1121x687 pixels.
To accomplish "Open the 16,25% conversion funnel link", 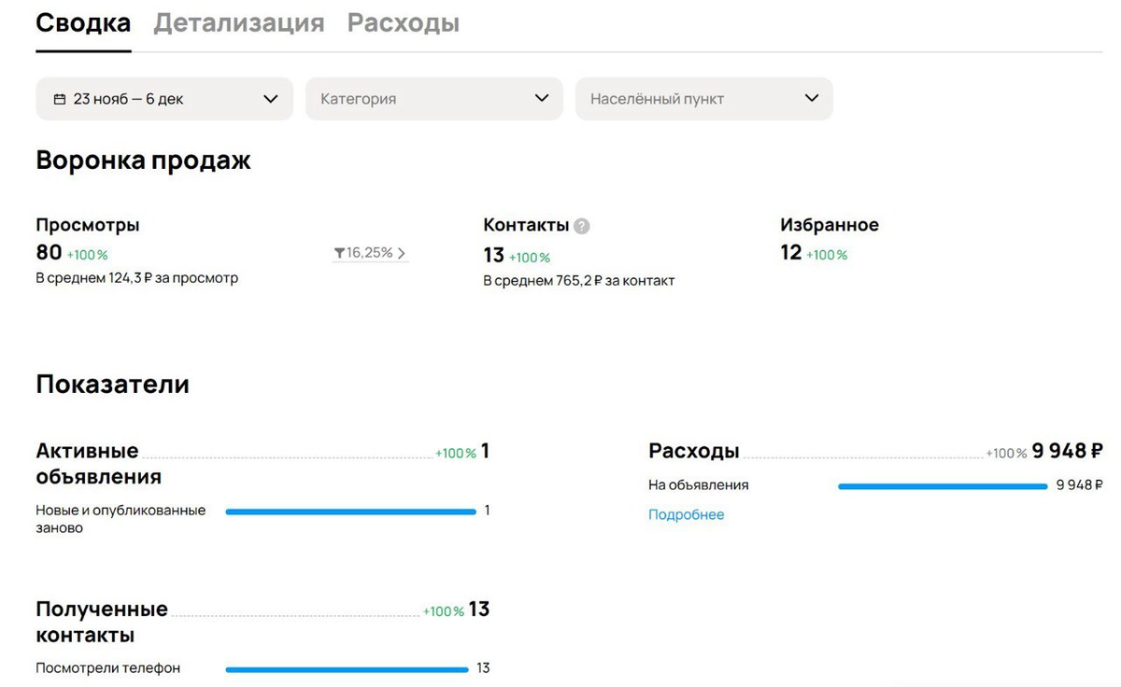I will (x=370, y=253).
